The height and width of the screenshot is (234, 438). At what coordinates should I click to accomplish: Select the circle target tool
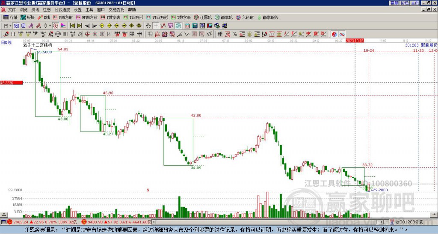click(x=87, y=34)
